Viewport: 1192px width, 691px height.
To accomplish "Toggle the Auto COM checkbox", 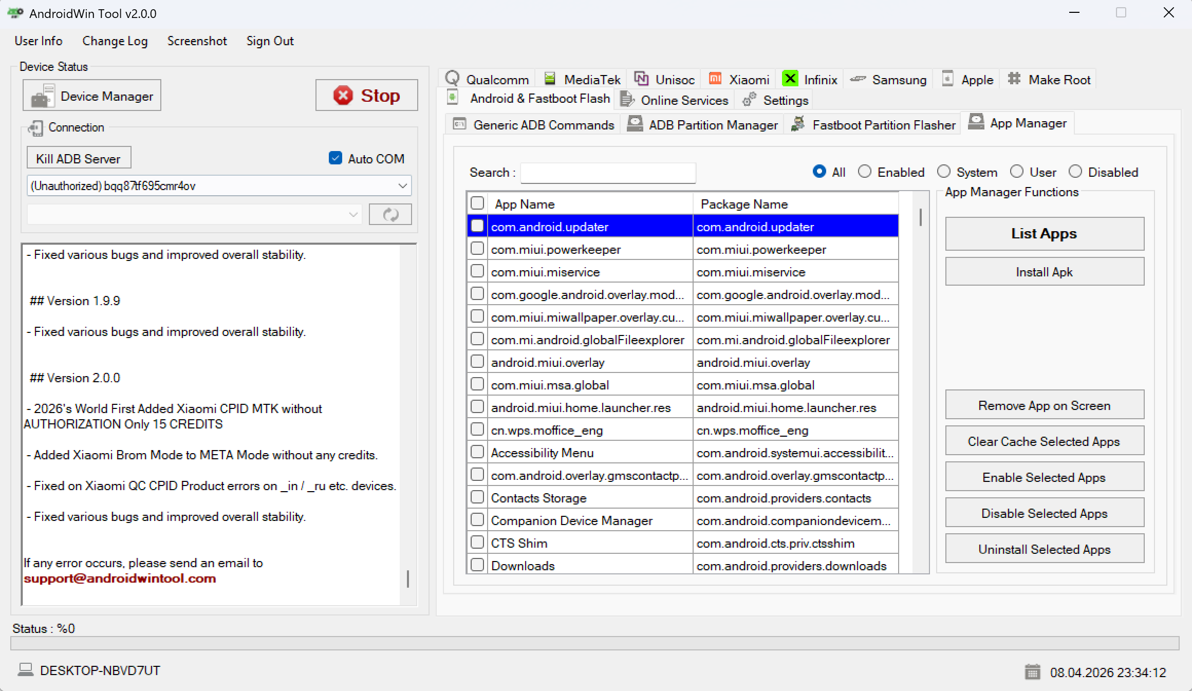I will (x=335, y=158).
